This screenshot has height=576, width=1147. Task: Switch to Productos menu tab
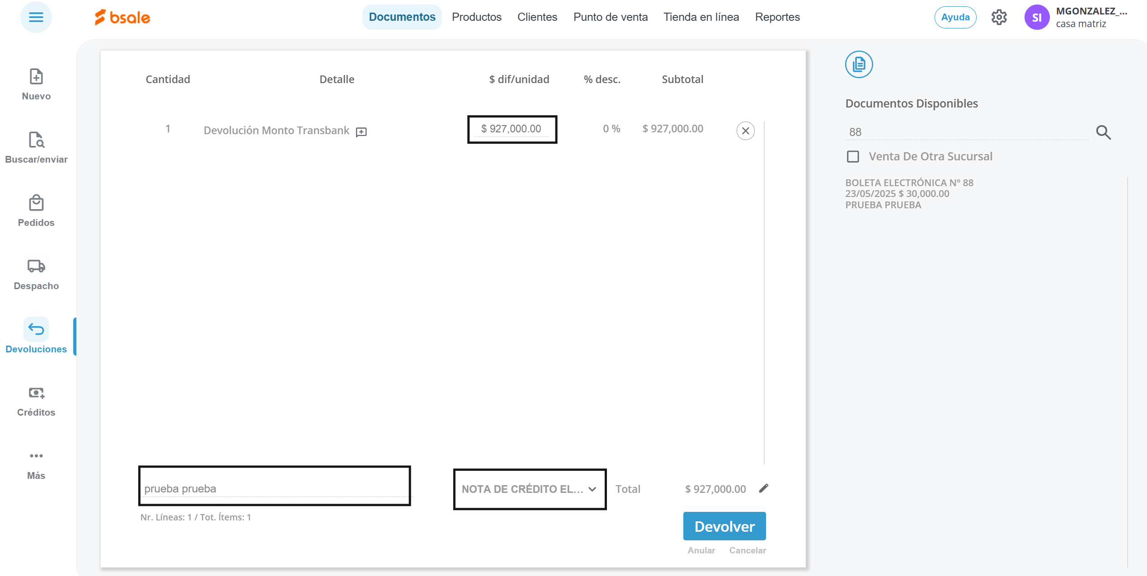point(476,17)
